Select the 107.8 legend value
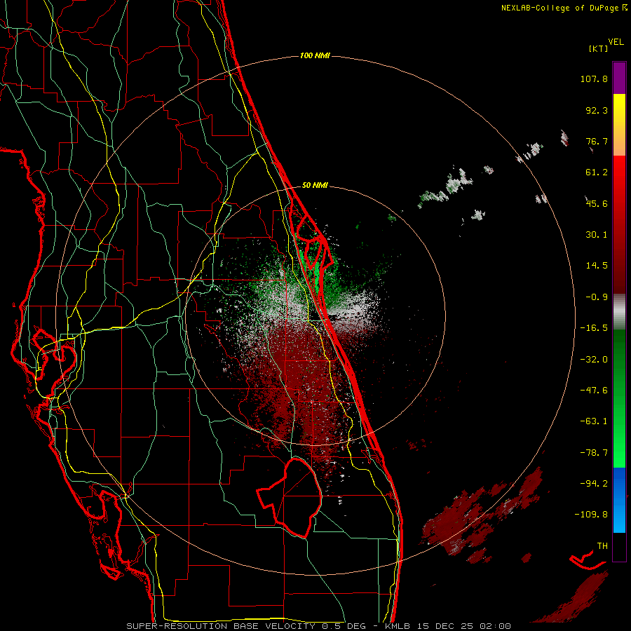 point(594,79)
